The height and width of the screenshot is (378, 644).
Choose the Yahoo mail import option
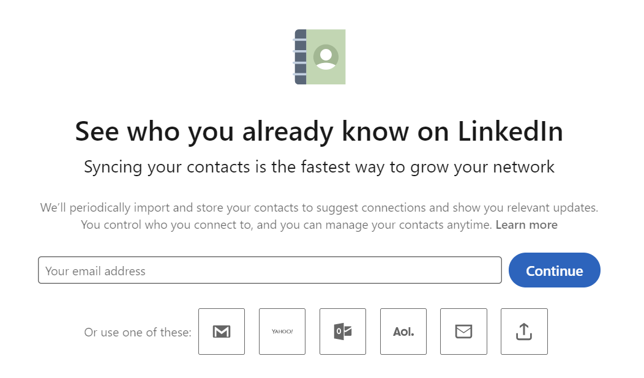pos(282,332)
